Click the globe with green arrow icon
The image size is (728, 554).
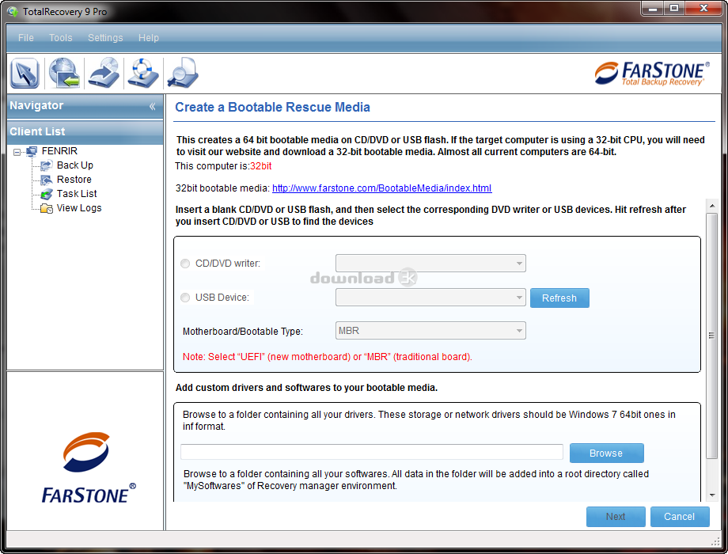[x=64, y=74]
